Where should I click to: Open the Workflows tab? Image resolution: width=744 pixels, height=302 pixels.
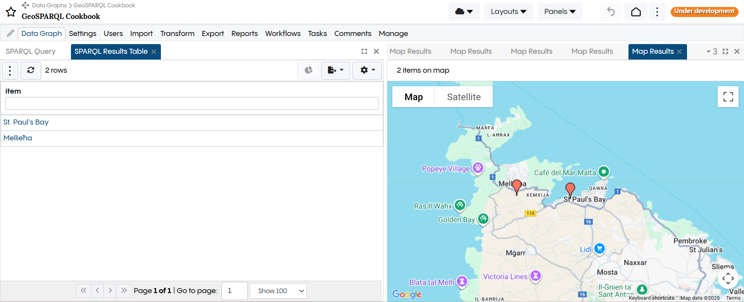point(283,34)
